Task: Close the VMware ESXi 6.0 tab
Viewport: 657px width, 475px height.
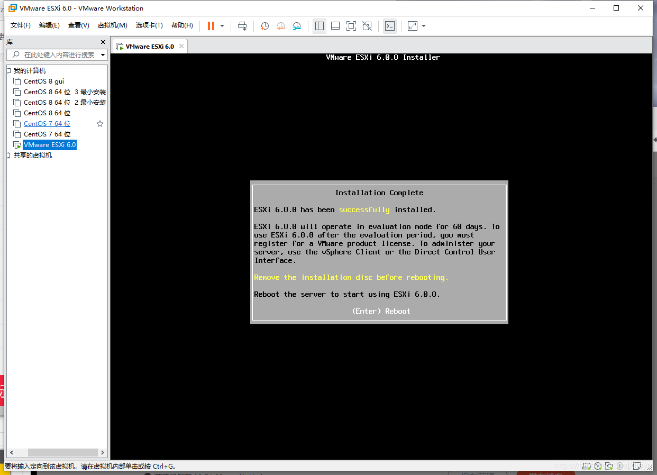Action: (x=181, y=46)
